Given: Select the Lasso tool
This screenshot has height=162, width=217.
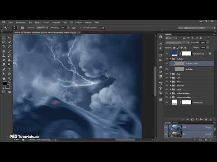Looking at the screenshot, I should [4, 42].
